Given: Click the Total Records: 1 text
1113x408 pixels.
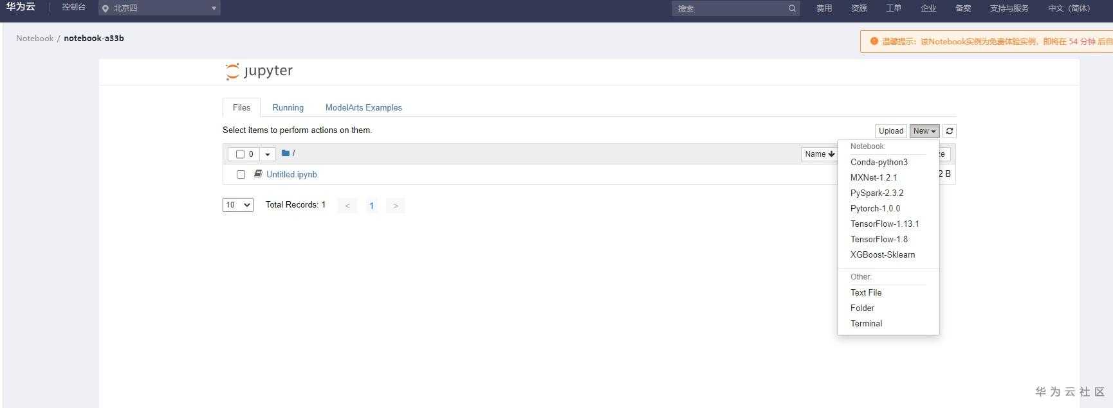Looking at the screenshot, I should tap(295, 205).
